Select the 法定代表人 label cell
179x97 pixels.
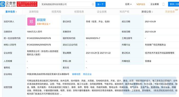(14, 22)
